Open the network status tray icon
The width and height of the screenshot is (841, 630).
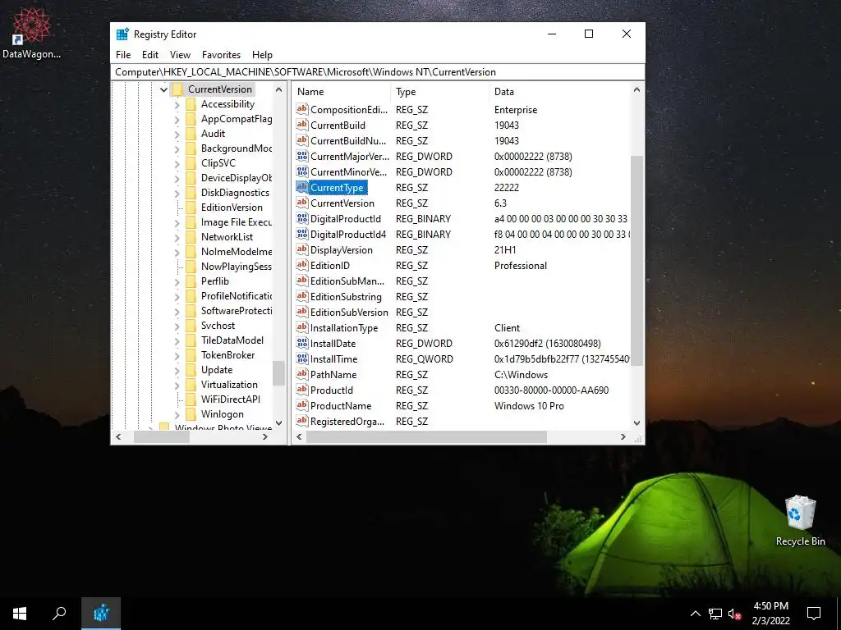coord(715,614)
